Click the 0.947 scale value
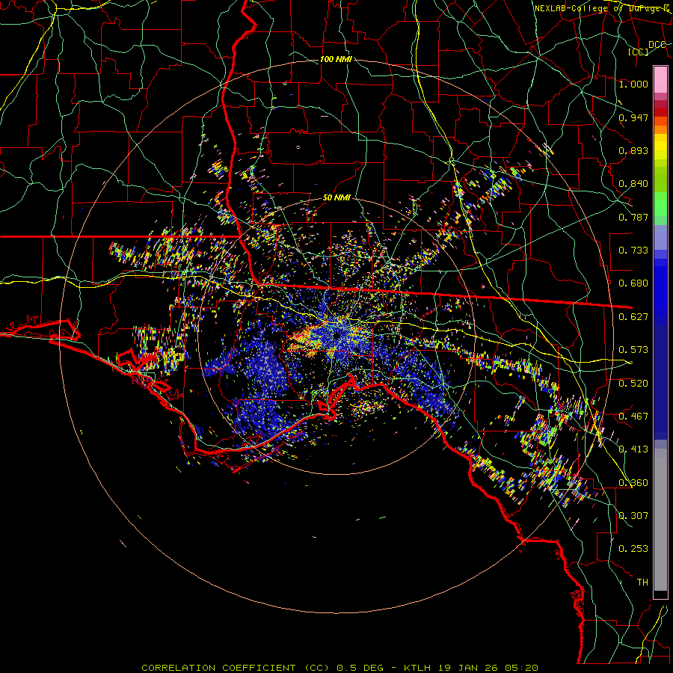Viewport: 673px width, 673px height. [x=633, y=117]
